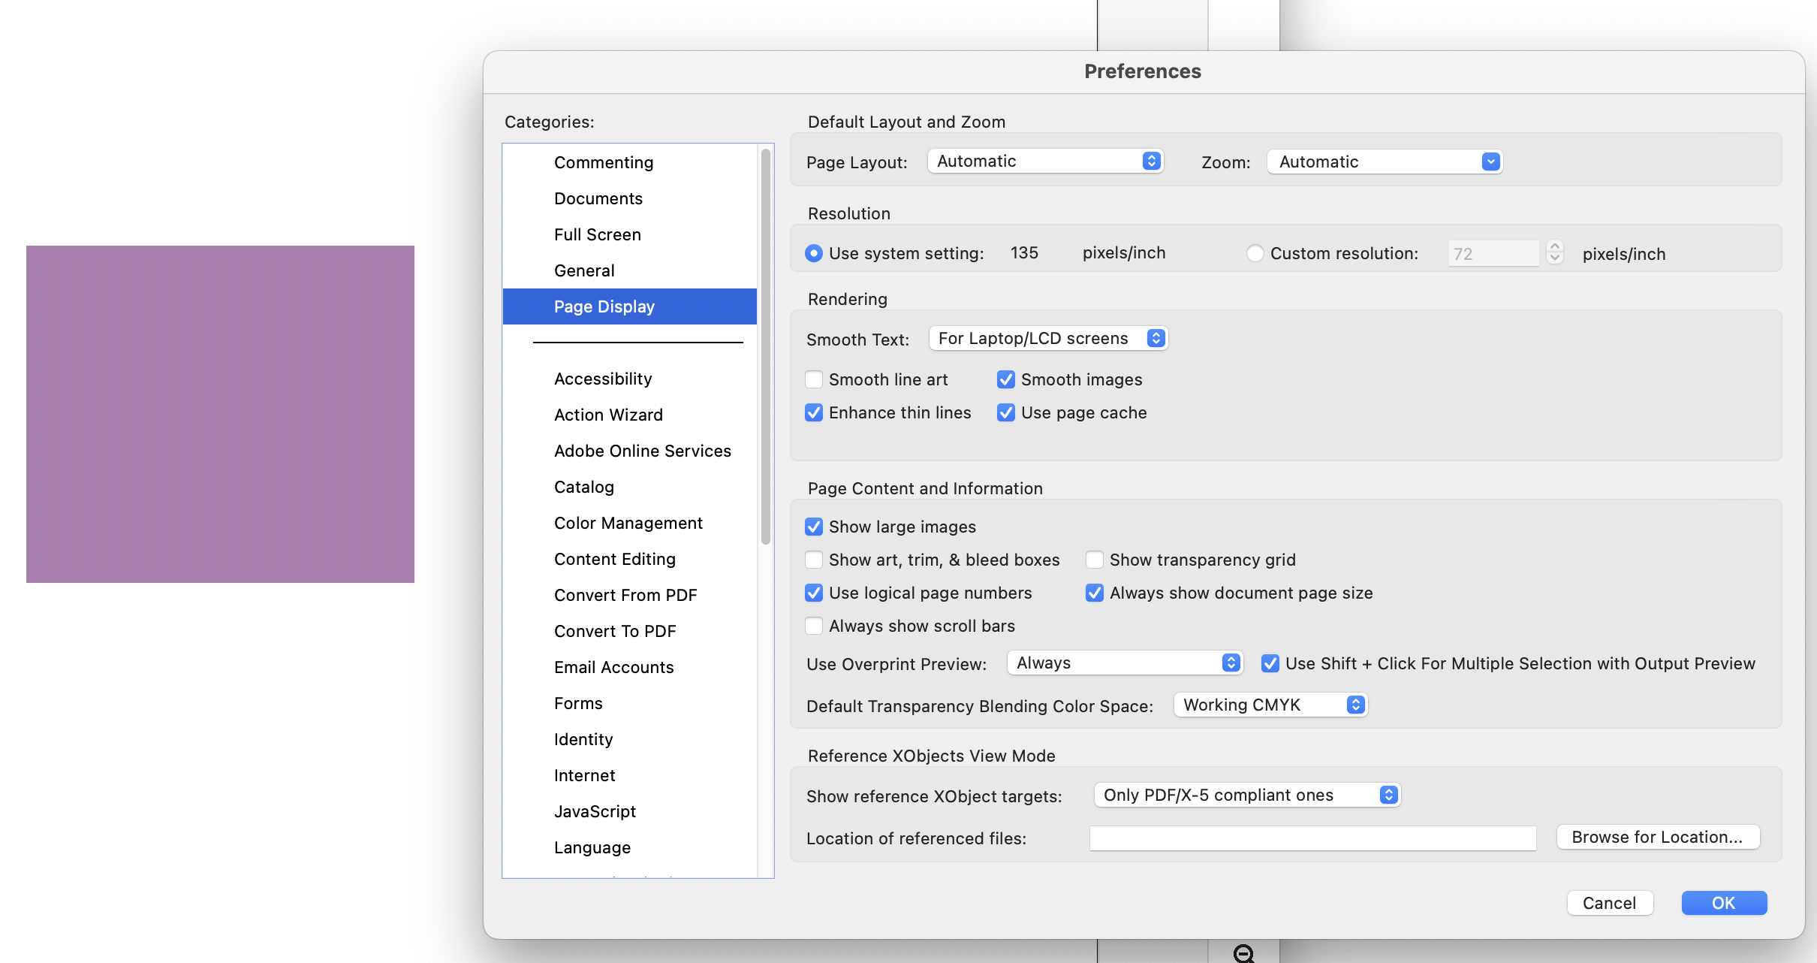This screenshot has width=1817, height=963.
Task: Select the Color Management category
Action: tap(628, 523)
